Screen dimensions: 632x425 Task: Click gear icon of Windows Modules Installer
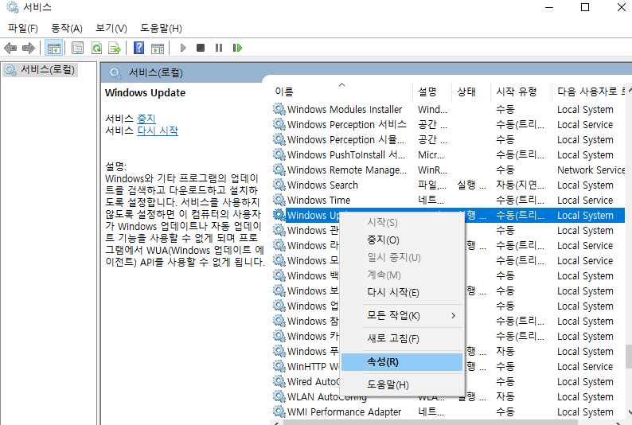pyautogui.click(x=279, y=109)
